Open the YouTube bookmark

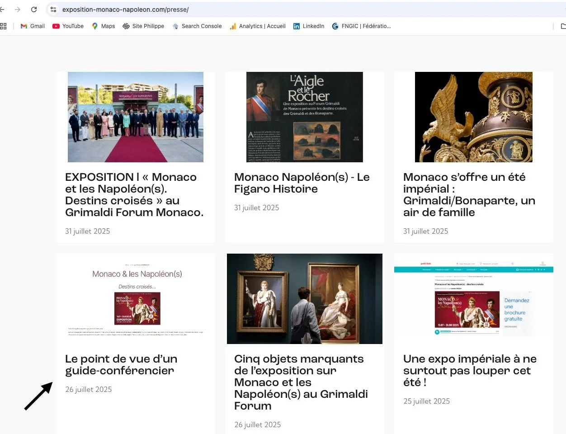68,26
